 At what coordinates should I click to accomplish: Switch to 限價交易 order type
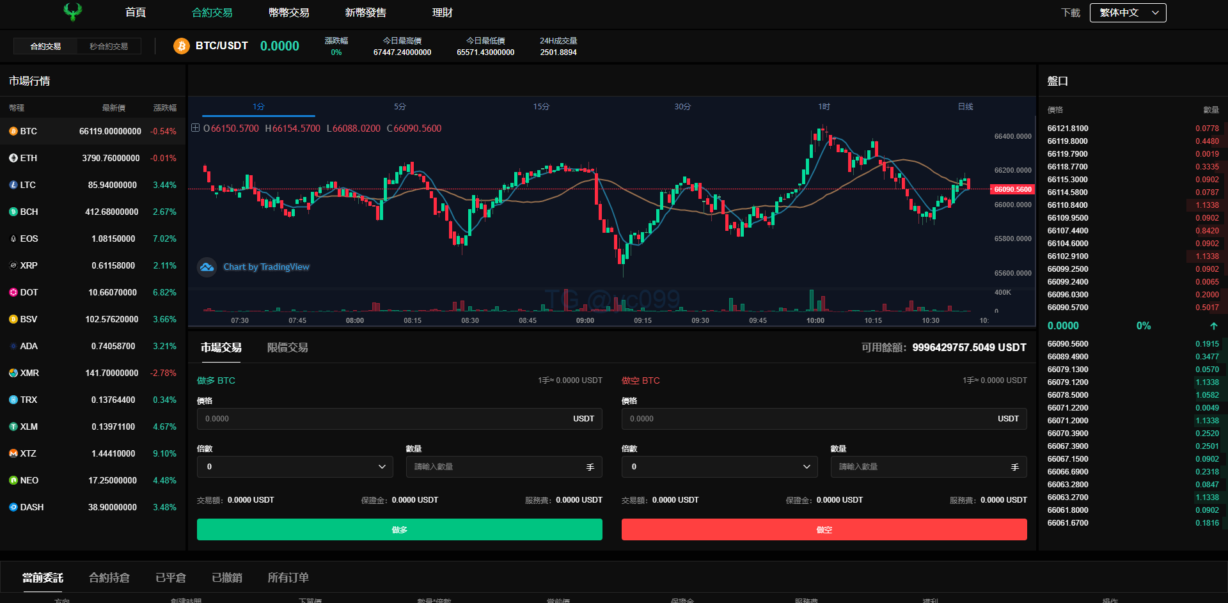tap(287, 347)
